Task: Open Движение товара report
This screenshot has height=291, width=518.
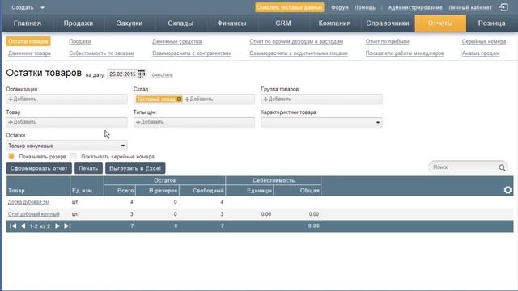Action: tap(29, 53)
